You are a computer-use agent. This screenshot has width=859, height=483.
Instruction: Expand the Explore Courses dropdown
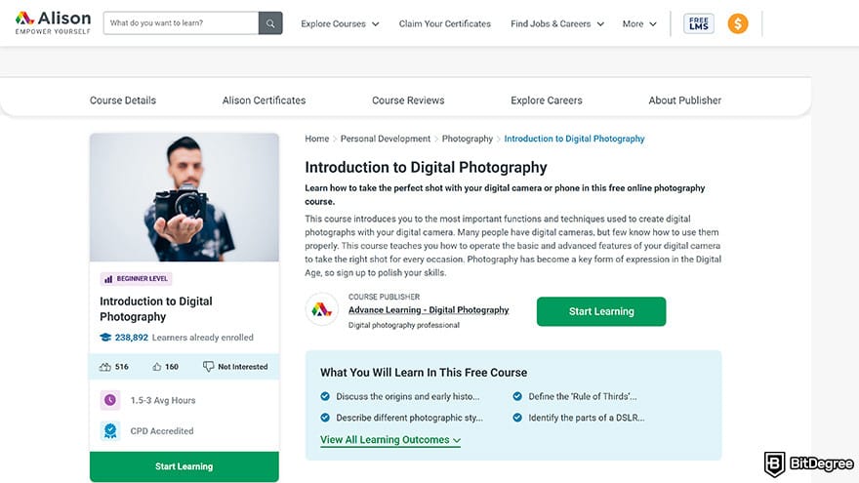click(340, 23)
